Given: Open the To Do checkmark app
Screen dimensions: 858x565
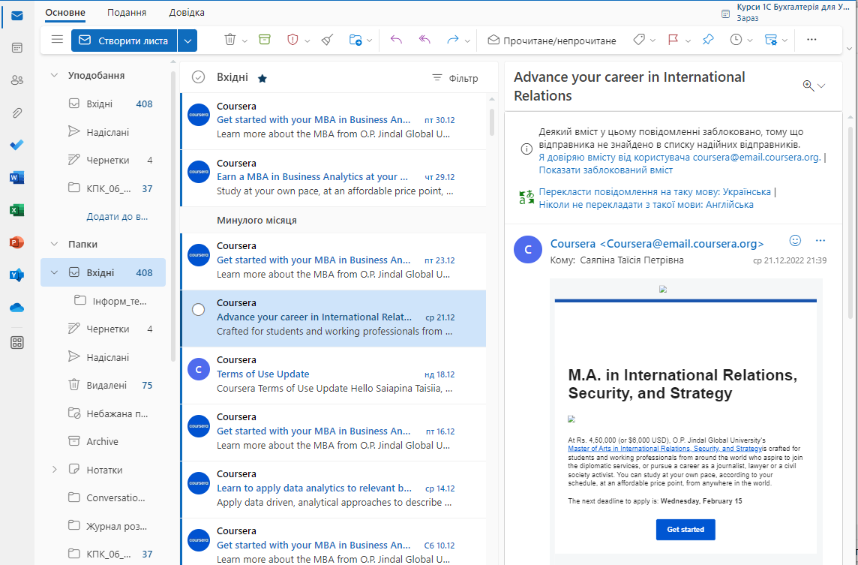Looking at the screenshot, I should pos(16,145).
